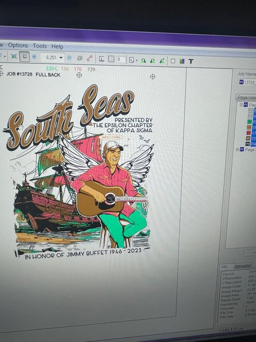Select the Text tool T icon

pos(191,61)
